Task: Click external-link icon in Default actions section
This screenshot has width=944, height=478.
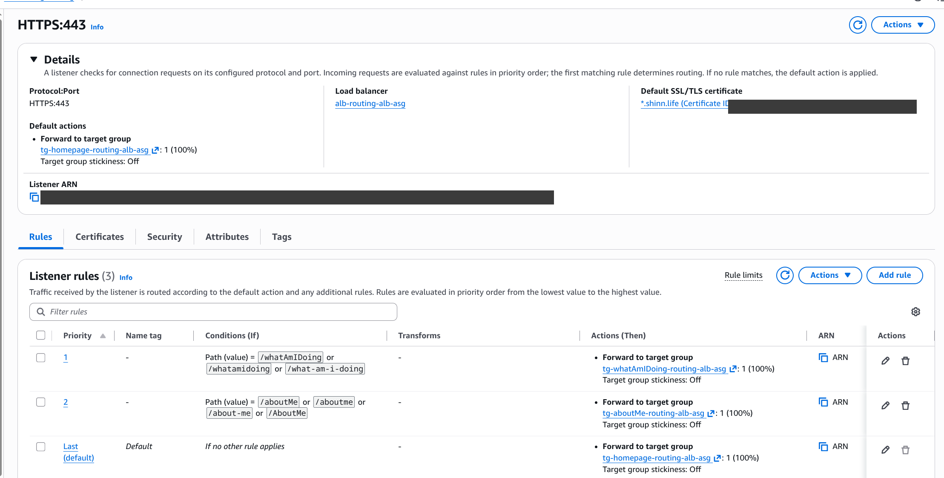Action: (x=155, y=150)
